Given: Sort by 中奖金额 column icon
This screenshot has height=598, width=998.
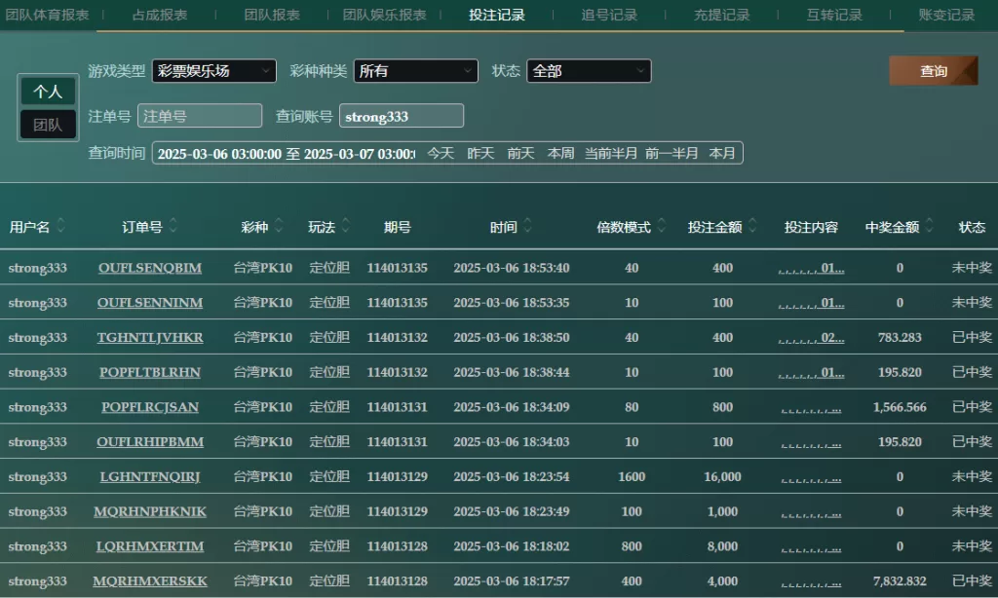Looking at the screenshot, I should 930,227.
